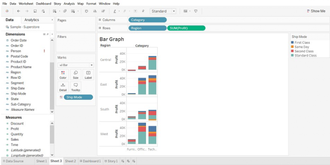Open Tooltip button in Marks card

click(76, 87)
